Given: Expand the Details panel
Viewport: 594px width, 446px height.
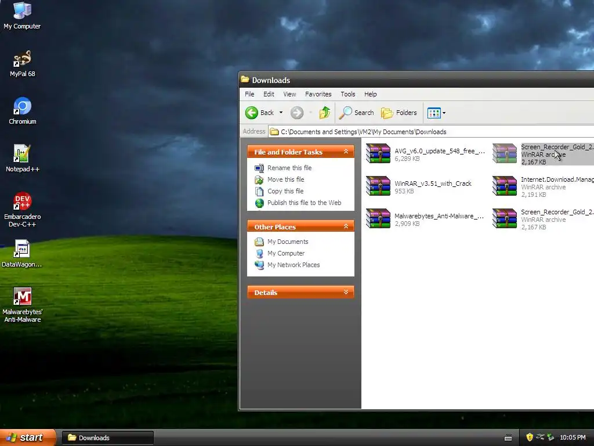Looking at the screenshot, I should coord(346,292).
